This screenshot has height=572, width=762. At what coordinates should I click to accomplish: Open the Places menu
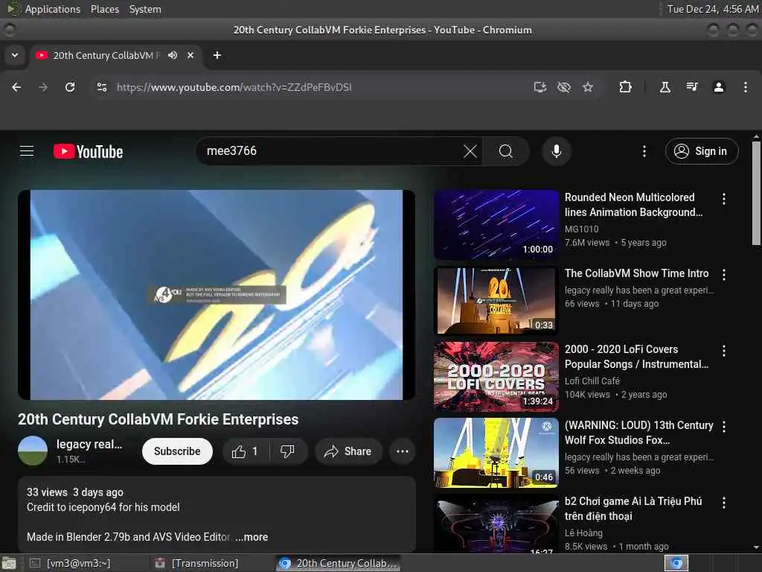(105, 9)
